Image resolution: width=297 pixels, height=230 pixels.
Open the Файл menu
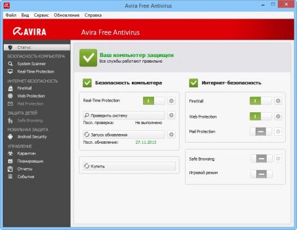coord(11,15)
